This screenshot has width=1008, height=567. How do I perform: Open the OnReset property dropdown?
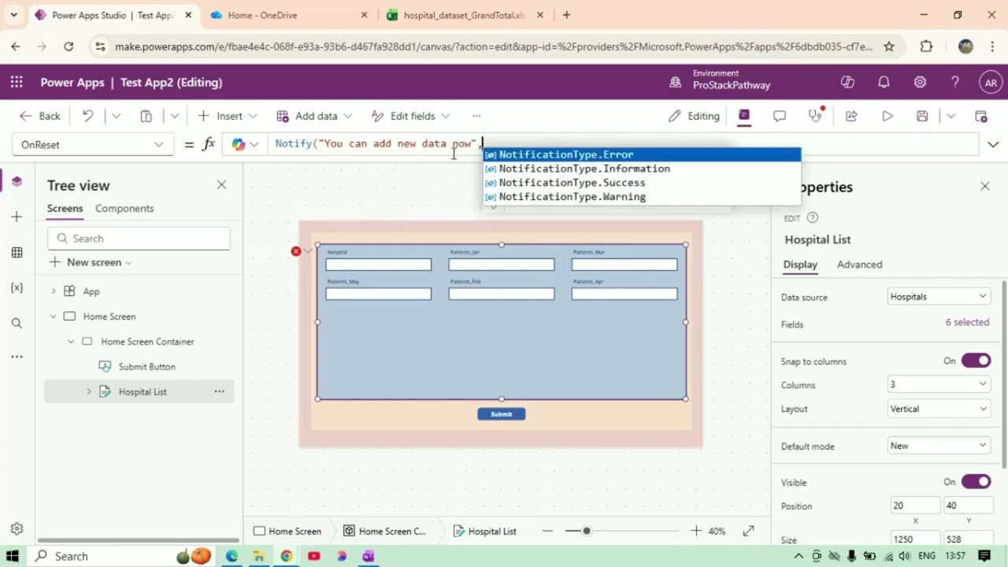click(93, 145)
